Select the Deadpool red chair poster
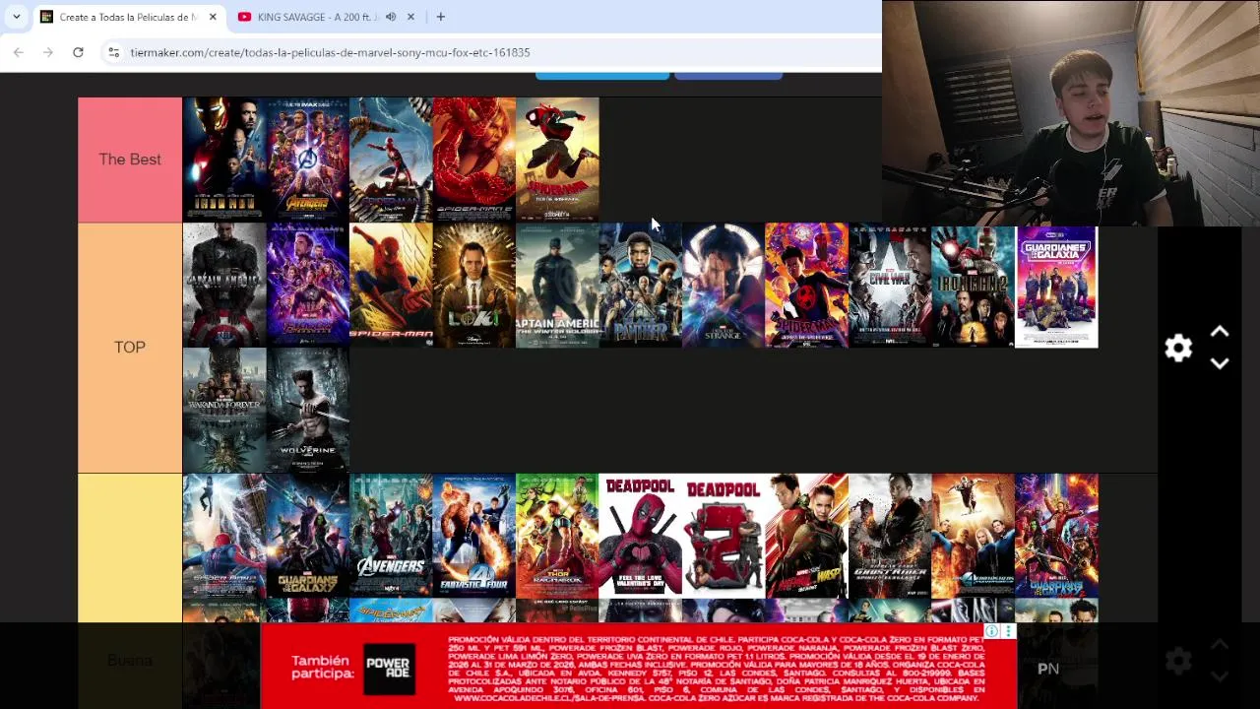 724,536
